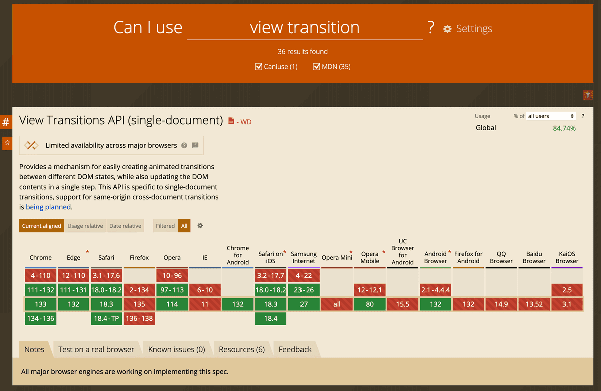Image resolution: width=601 pixels, height=391 pixels.
Task: Click UC Browser 15.5 cell
Action: point(403,304)
